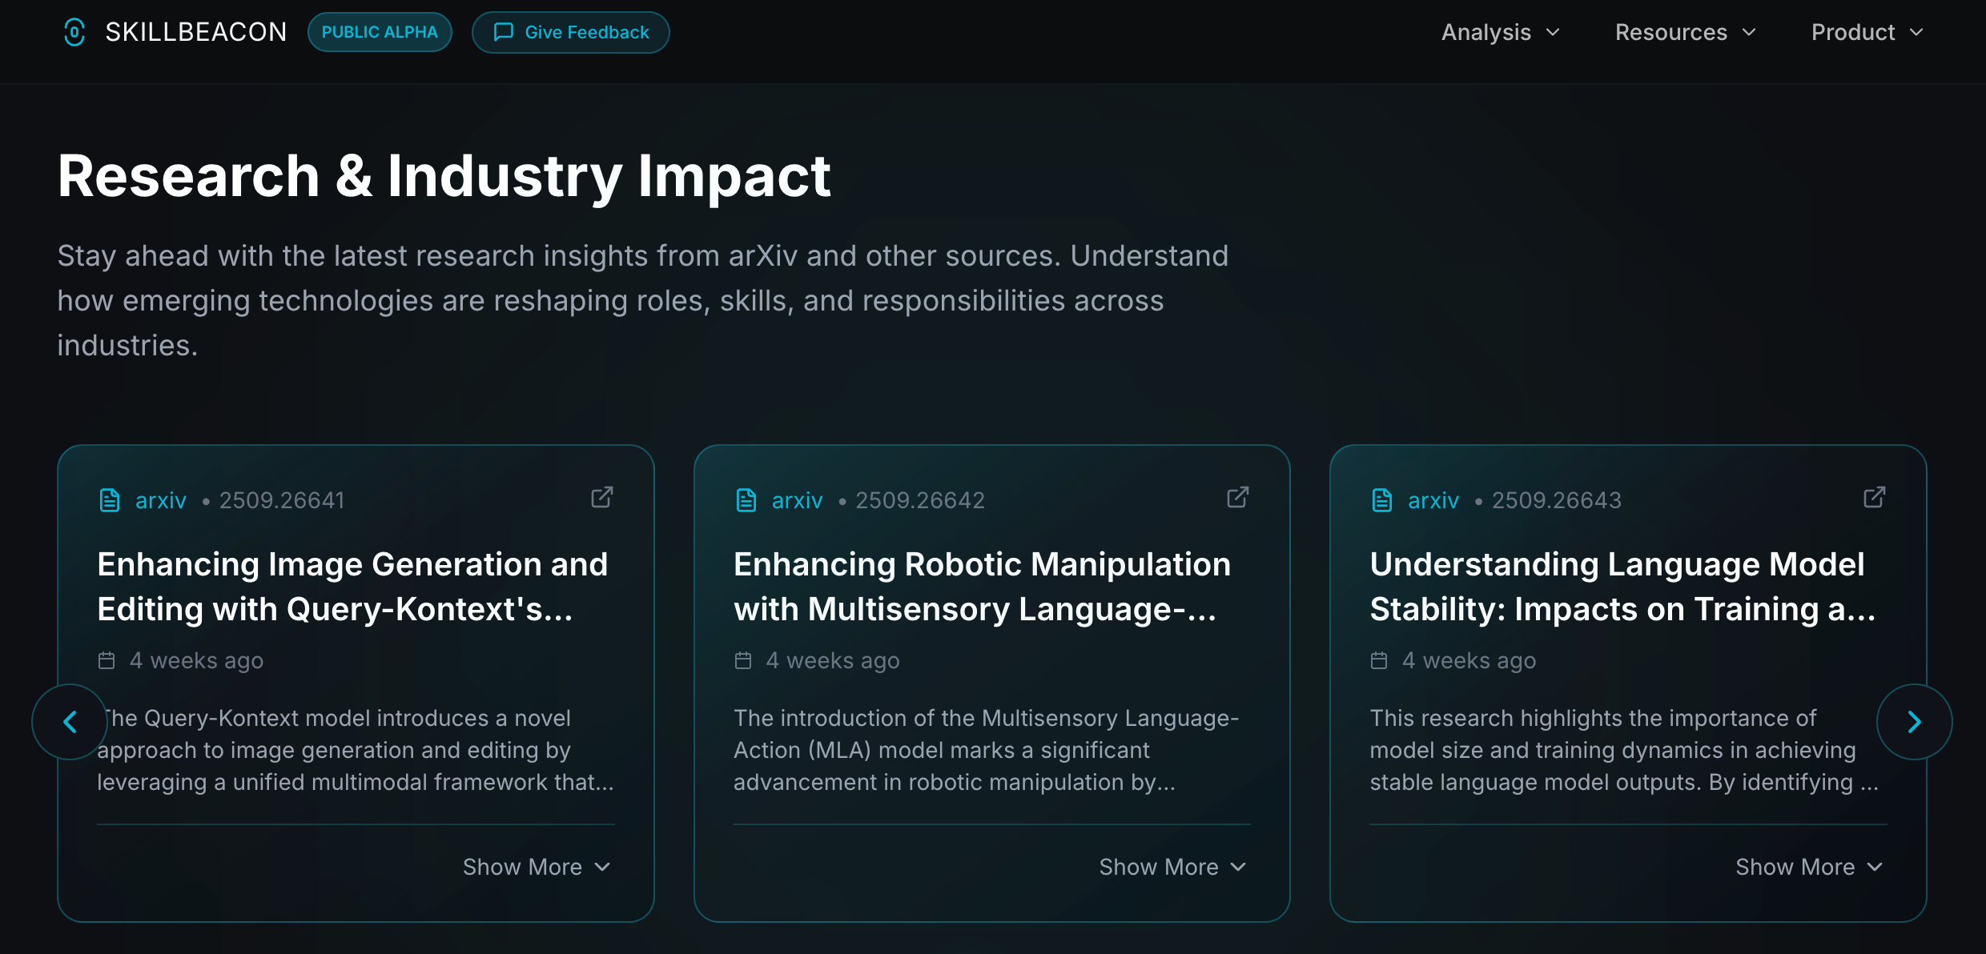Open the Resources menu
Viewport: 1986px width, 954px height.
click(1685, 32)
